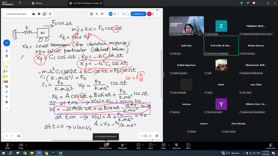The height and width of the screenshot is (156, 278).
Task: Open Windows Start menu
Action: click(3, 153)
